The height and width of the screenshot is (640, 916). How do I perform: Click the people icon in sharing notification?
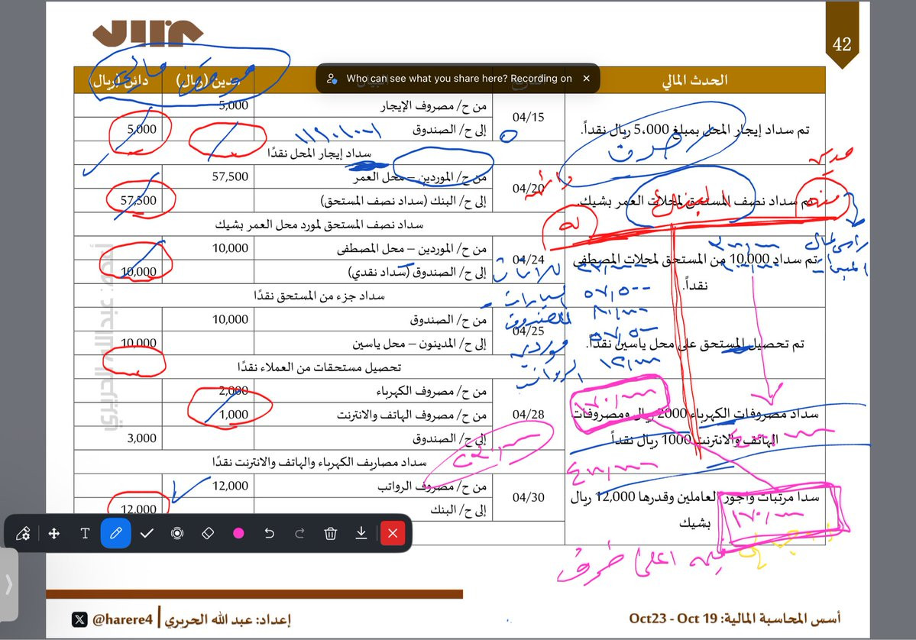tap(332, 79)
